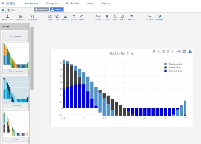Toggle Emerald Blue trace in legend

(173, 71)
